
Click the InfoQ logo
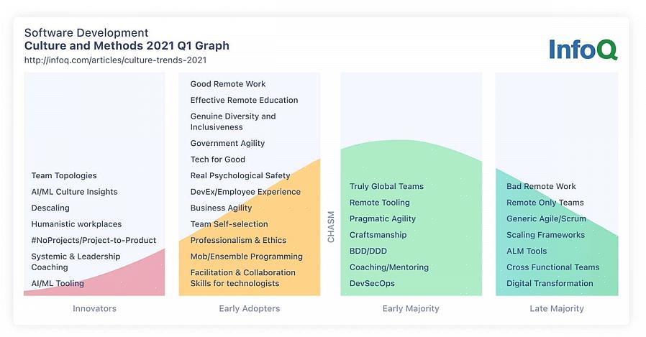coord(583,49)
